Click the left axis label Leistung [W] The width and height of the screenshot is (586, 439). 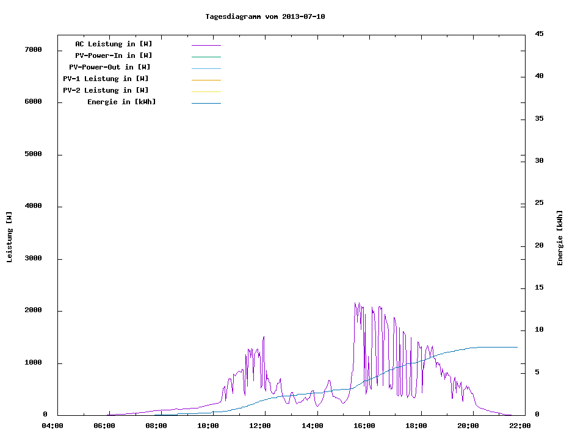10,237
